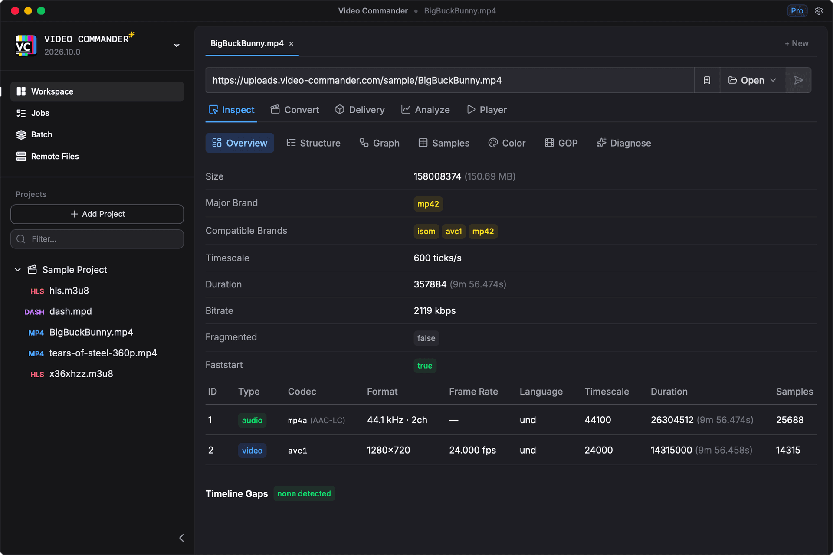Viewport: 833px width, 555px height.
Task: Open the Jobs sidebar item
Action: click(x=97, y=113)
